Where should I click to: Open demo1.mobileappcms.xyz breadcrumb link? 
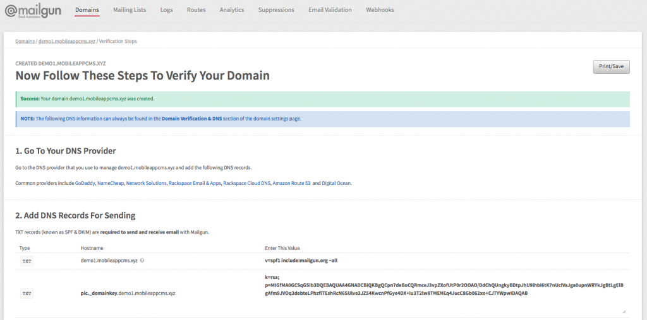click(66, 41)
